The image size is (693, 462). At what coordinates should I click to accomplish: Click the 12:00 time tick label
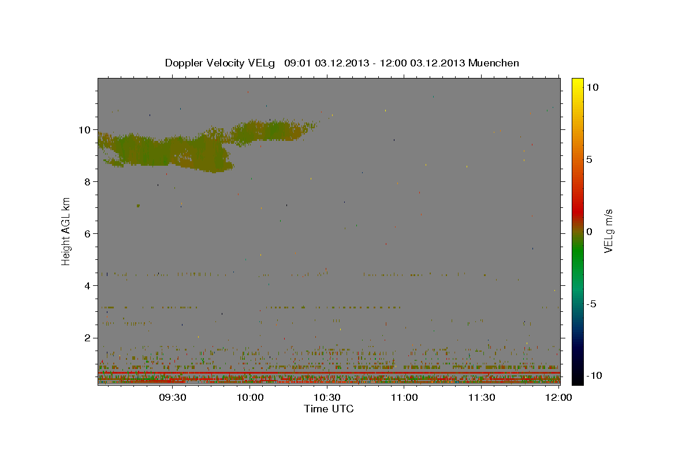coord(558,398)
